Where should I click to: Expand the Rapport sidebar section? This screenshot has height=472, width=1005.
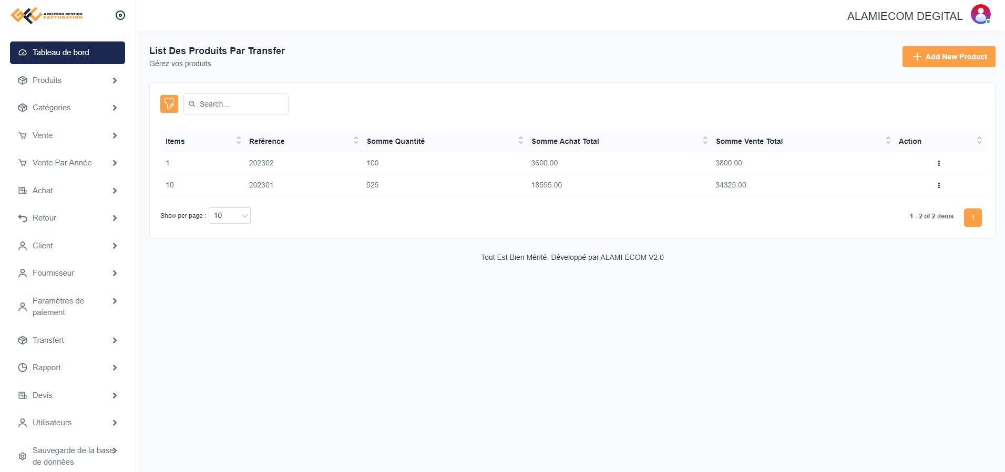tap(67, 368)
